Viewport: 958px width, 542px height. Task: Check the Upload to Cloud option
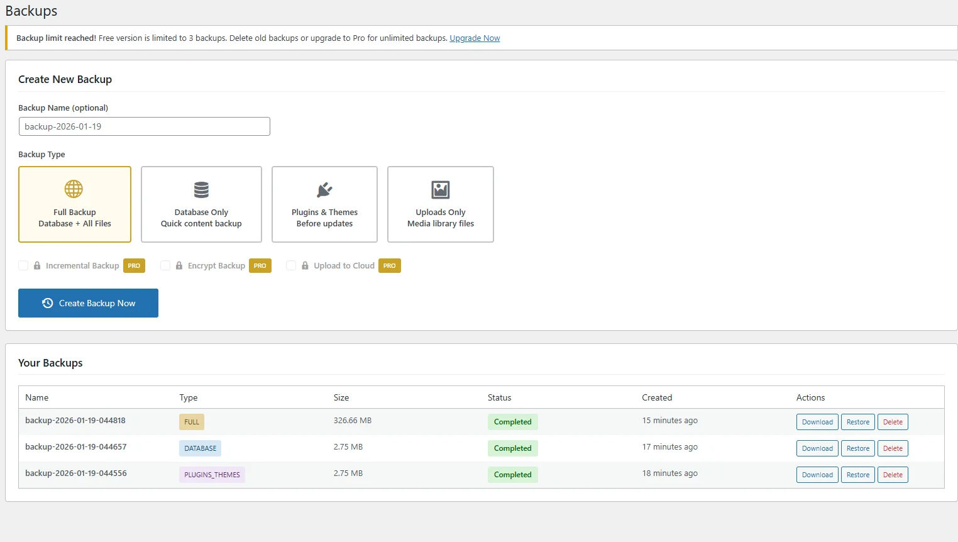pyautogui.click(x=291, y=265)
